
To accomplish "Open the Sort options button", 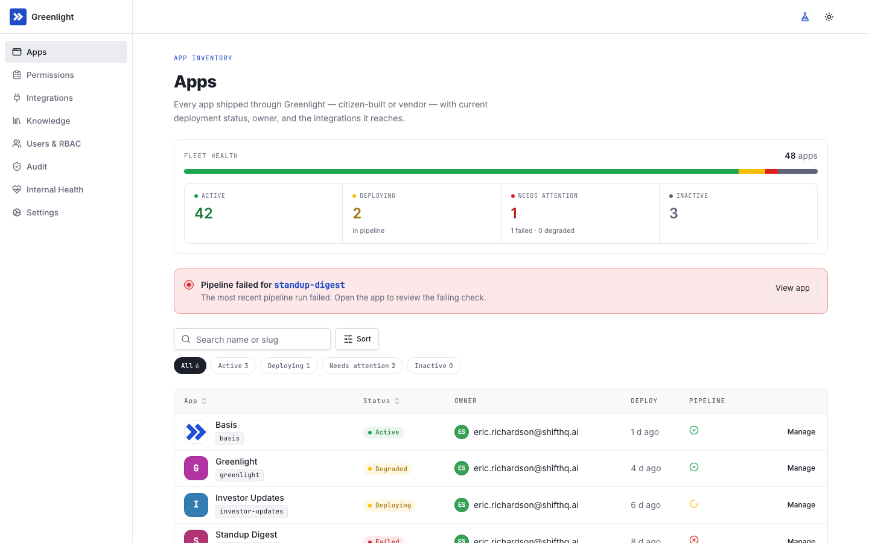I will point(357,339).
